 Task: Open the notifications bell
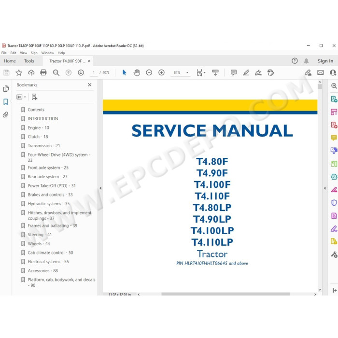click(306, 61)
